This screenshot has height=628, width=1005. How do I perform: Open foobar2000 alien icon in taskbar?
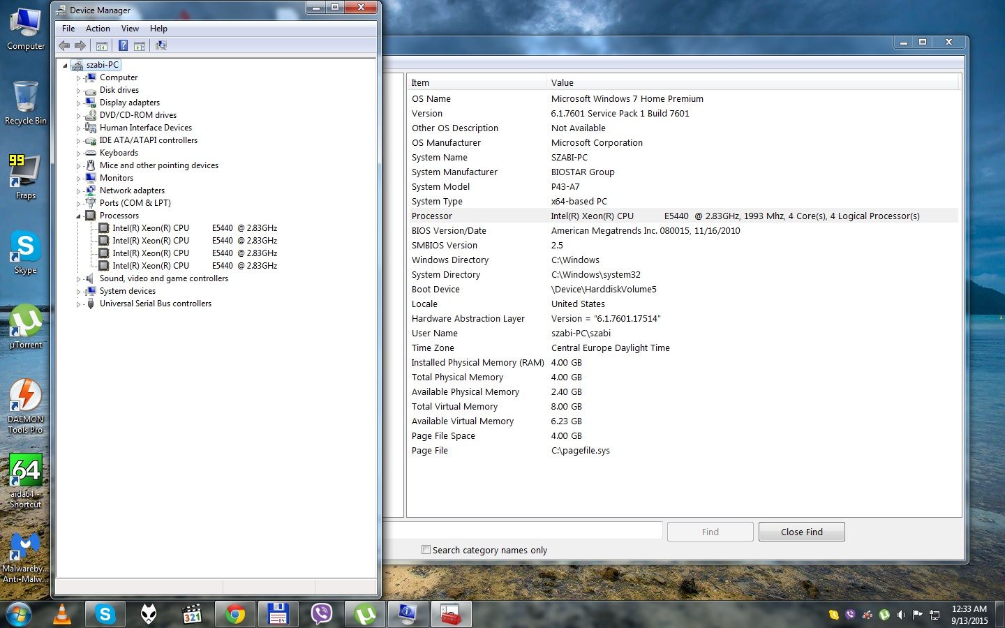(149, 614)
